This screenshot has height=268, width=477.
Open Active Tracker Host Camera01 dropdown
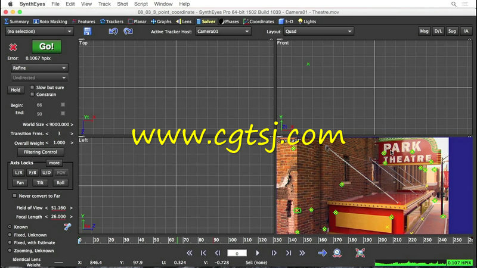coord(223,32)
